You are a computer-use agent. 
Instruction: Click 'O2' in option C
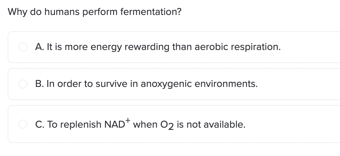167,125
